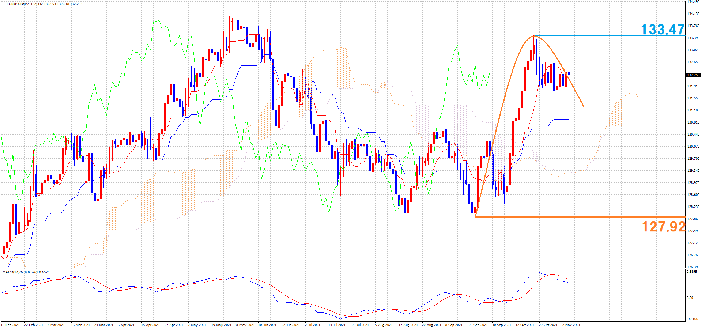Click the MACD scale -0.8166 value
This screenshot has height=329, width=702.
coord(692,319)
